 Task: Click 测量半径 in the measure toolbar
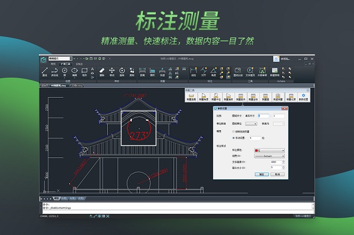coord(216,97)
